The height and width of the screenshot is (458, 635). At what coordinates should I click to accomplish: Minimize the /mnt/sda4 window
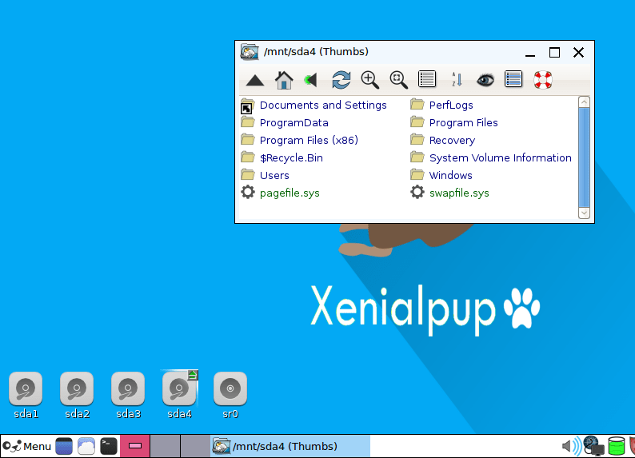coord(530,53)
